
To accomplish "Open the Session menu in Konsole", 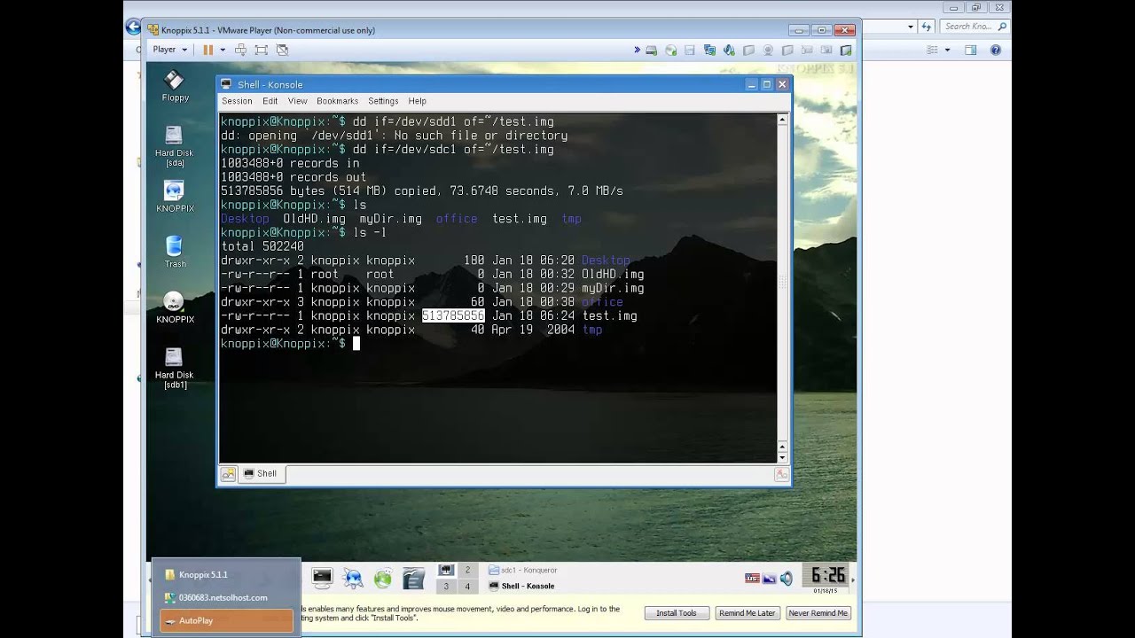I will point(237,101).
